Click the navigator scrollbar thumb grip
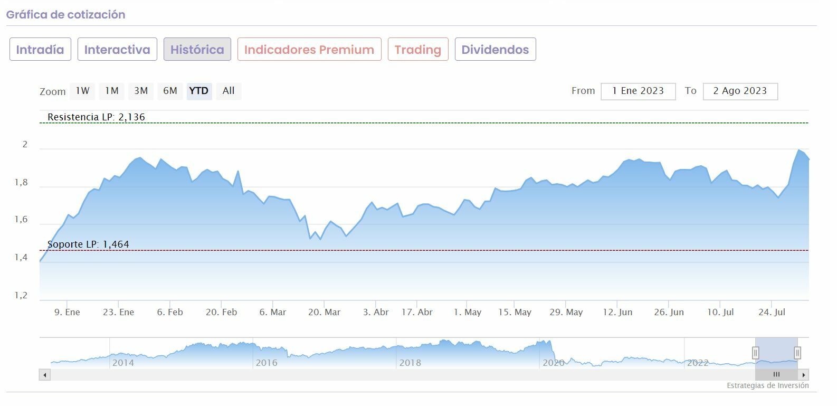This screenshot has height=406, width=837. tap(776, 375)
